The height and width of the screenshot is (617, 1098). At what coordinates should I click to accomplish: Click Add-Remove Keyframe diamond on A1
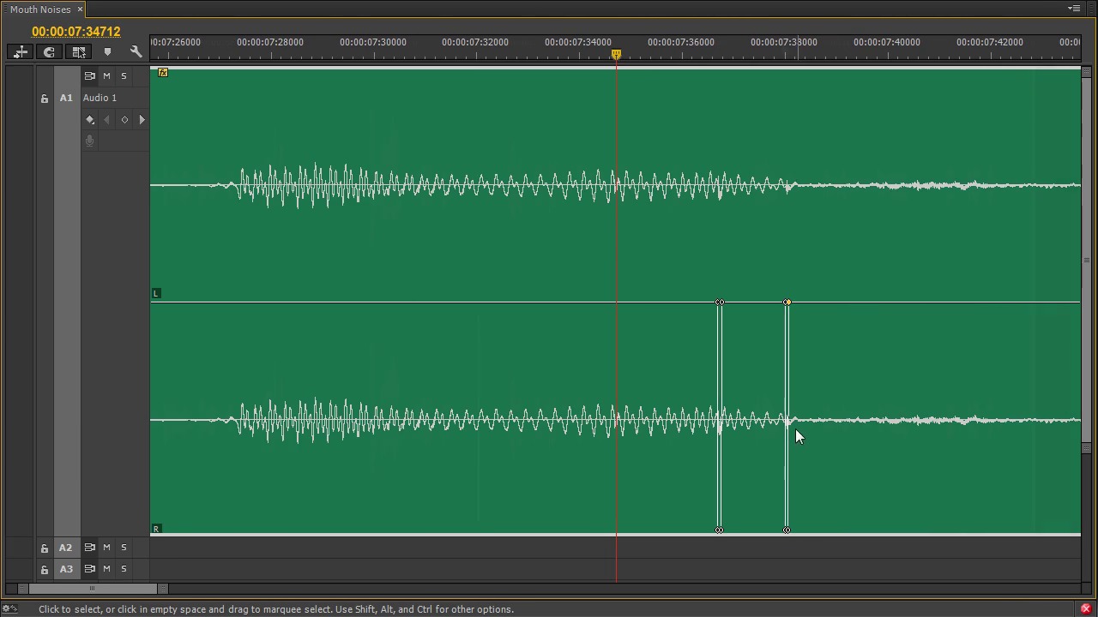(124, 120)
